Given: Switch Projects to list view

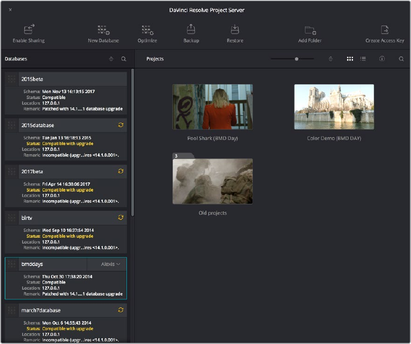Looking at the screenshot, I should 363,59.
